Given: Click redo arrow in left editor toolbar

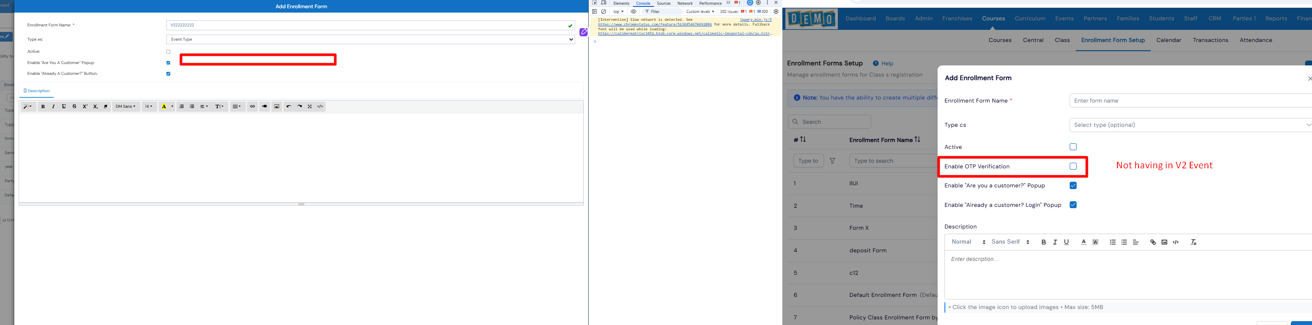Looking at the screenshot, I should click(300, 106).
